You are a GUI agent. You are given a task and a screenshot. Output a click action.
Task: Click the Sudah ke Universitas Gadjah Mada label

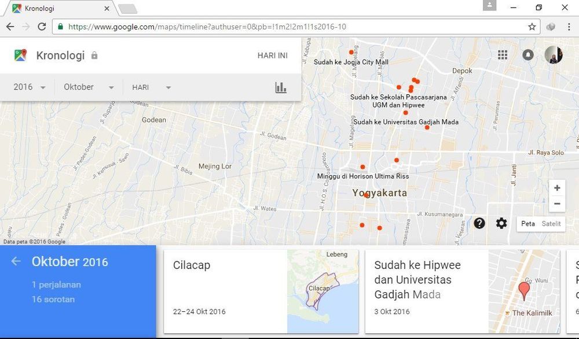pyautogui.click(x=406, y=122)
